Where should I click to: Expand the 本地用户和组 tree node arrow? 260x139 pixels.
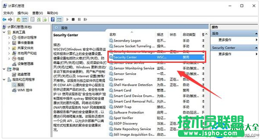[x=9, y=53]
